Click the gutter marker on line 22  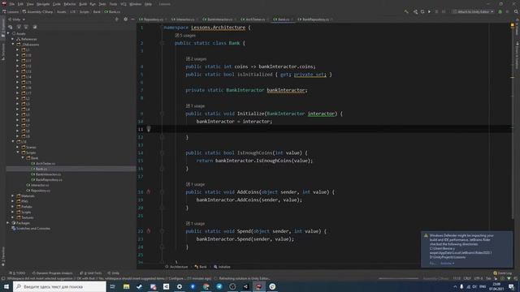pos(148,231)
